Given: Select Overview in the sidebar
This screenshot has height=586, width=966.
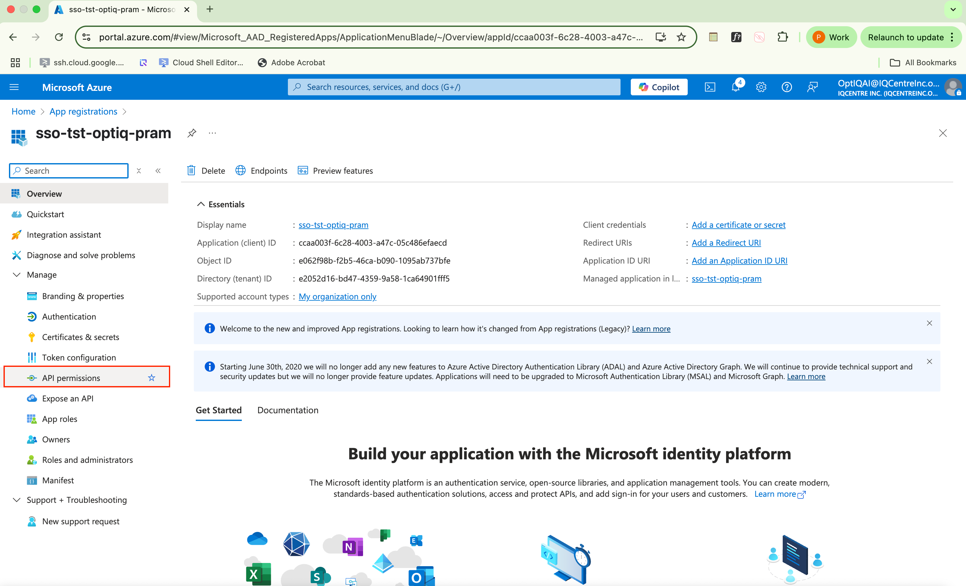Looking at the screenshot, I should 84,194.
